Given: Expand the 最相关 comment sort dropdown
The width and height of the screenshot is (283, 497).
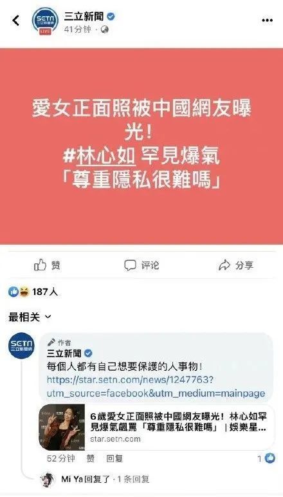Looking at the screenshot, I should pos(30,317).
